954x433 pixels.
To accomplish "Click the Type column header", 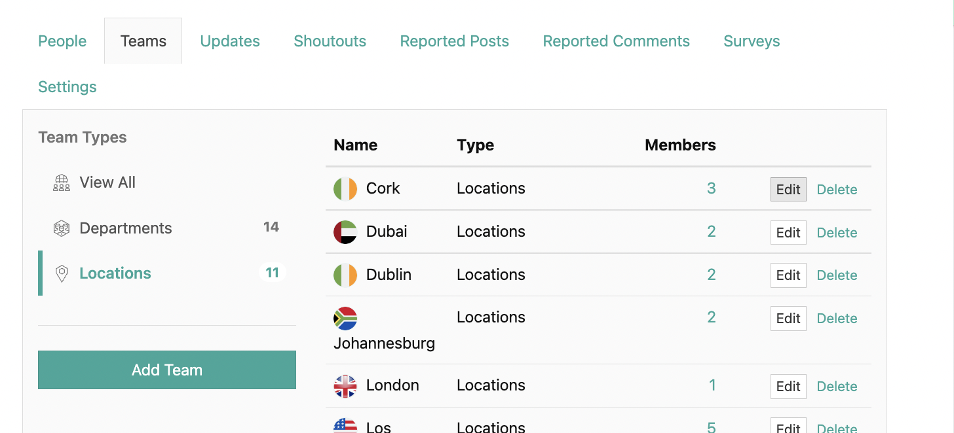I will point(476,145).
